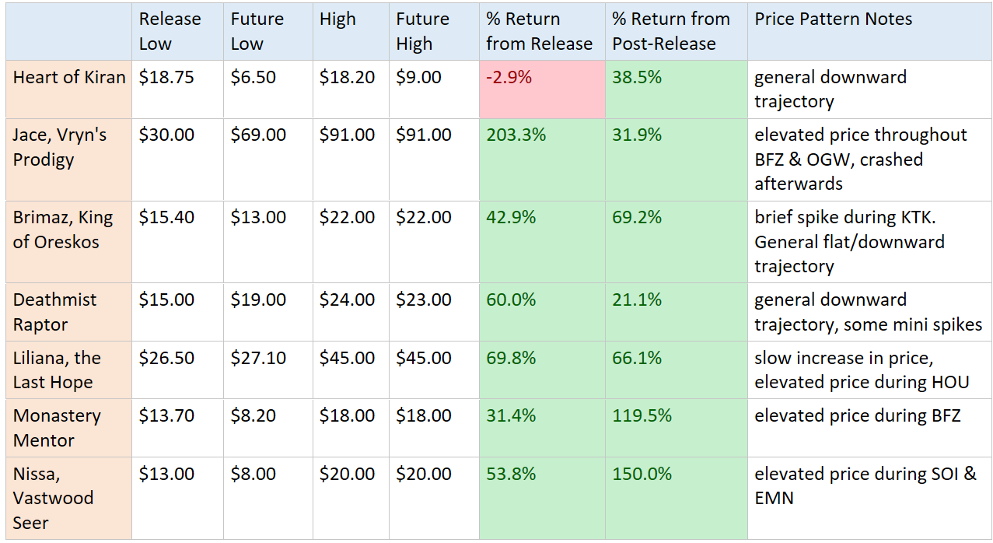Select the $18.75 release low cell
Image resolution: width=993 pixels, height=543 pixels.
(x=177, y=89)
